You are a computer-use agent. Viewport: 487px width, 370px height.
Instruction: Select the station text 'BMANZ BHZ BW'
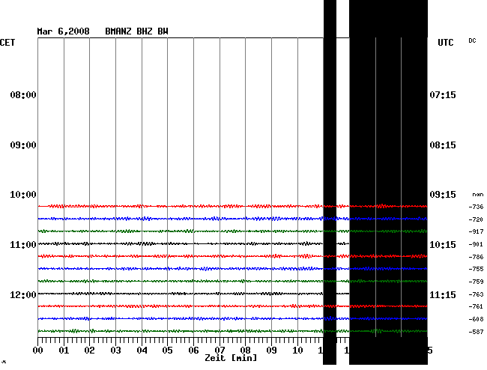(x=136, y=31)
